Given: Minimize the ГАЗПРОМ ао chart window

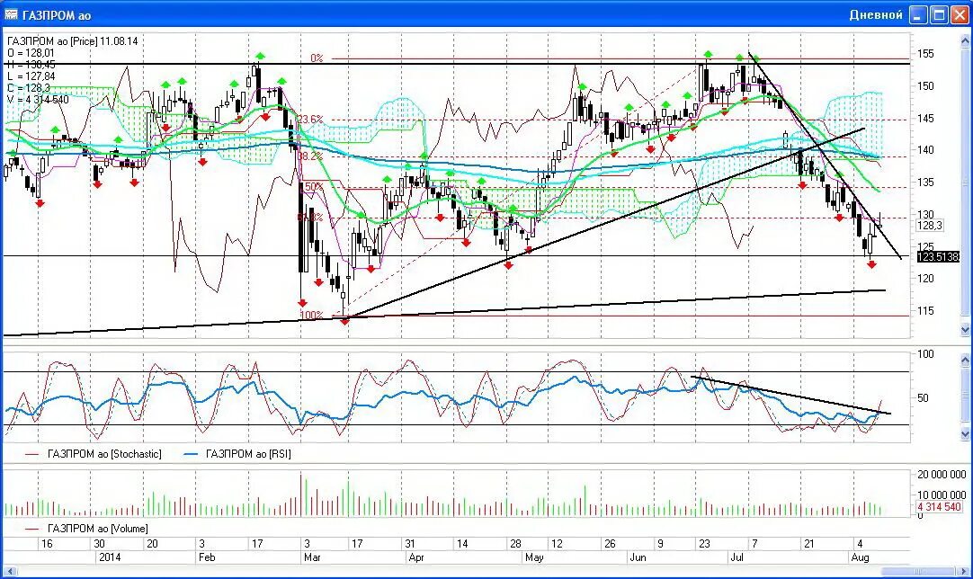Looking at the screenshot, I should 919,15.
